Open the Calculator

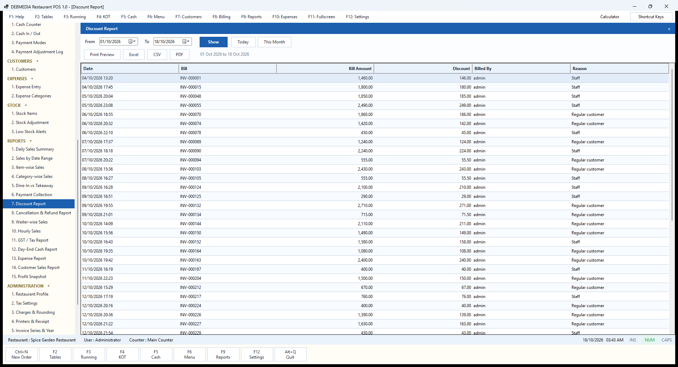[610, 17]
